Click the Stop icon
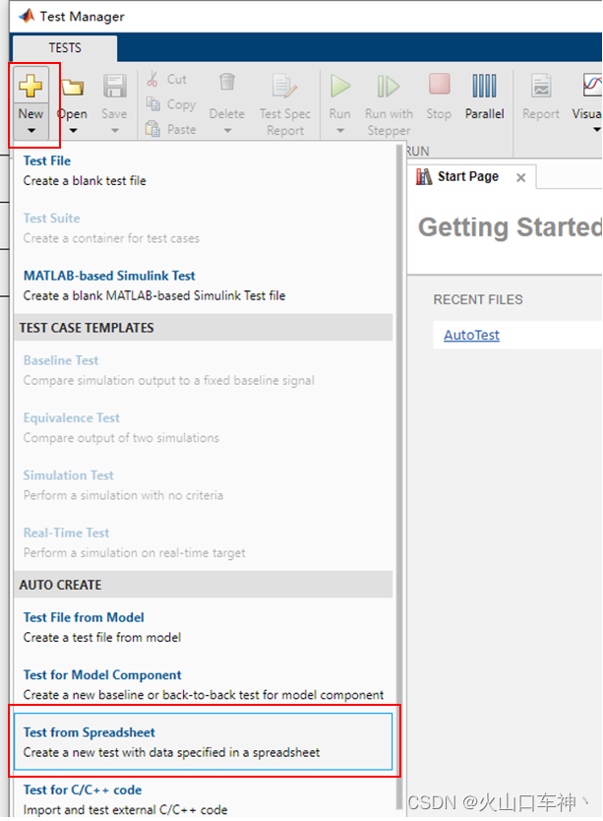The image size is (603, 821). 439,84
